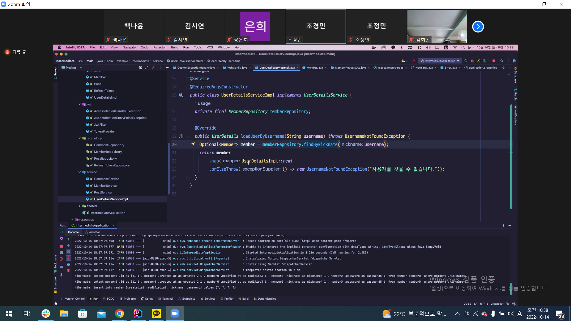Image resolution: width=571 pixels, height=321 pixels.
Task: Open the Terminal tool window button
Action: tap(166, 299)
